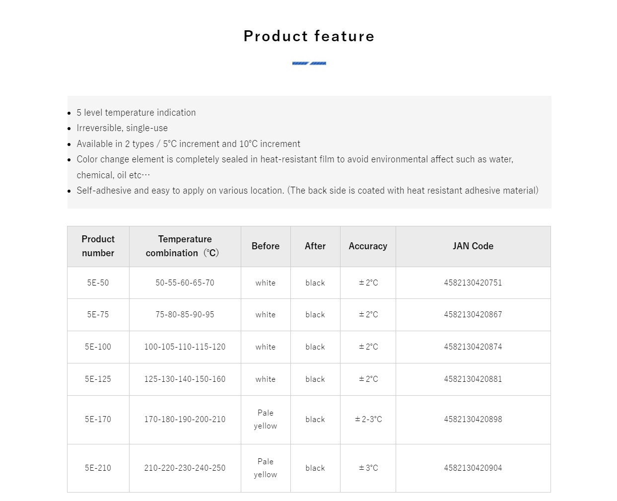Click the JAN Code column header
The height and width of the screenshot is (501, 617).
(473, 246)
